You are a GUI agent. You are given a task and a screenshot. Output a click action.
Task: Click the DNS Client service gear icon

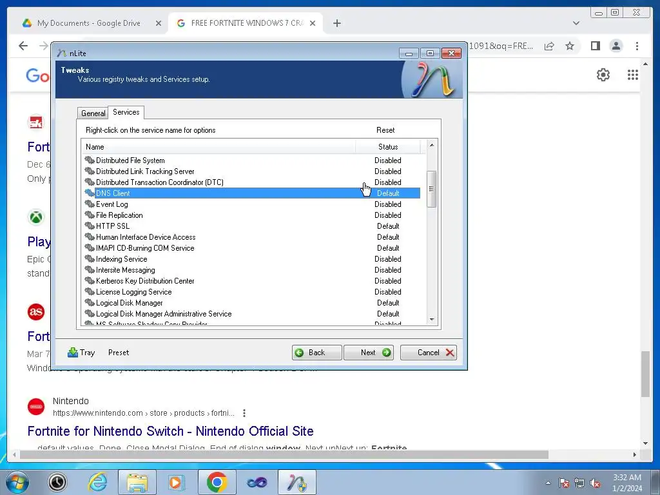coord(89,193)
